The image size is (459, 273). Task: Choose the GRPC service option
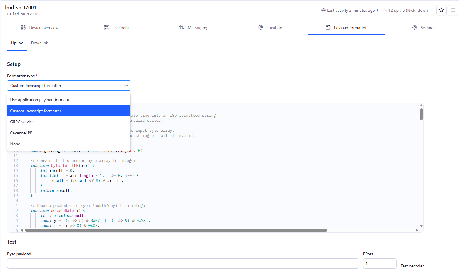pos(22,122)
